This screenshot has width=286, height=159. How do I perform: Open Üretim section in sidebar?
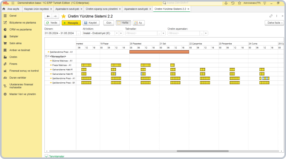(x=13, y=57)
